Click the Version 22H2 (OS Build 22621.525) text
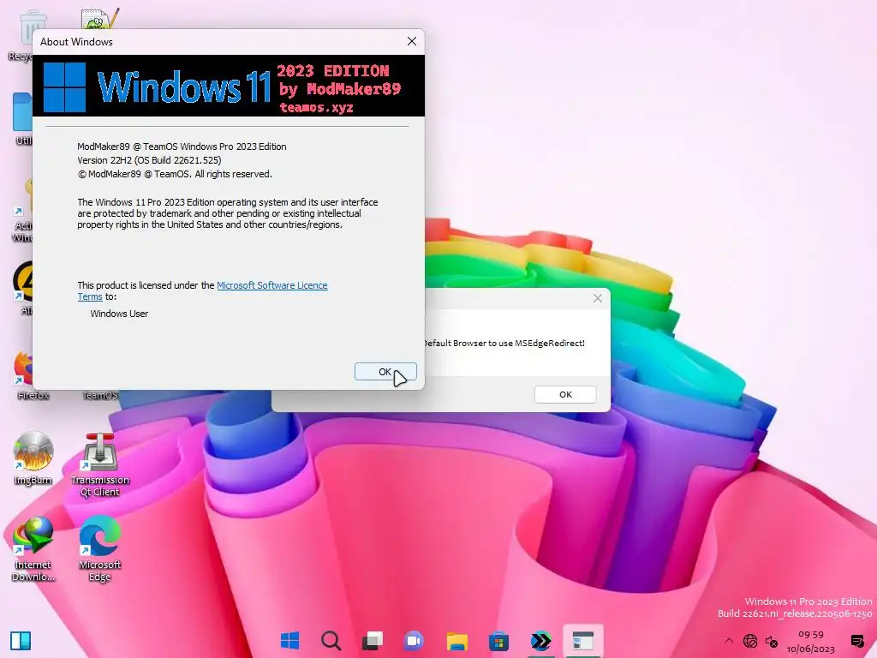The height and width of the screenshot is (658, 877). (149, 160)
